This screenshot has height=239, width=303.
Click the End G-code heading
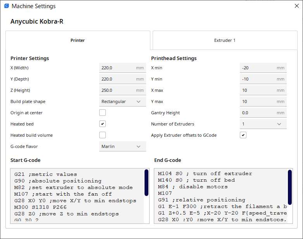pyautogui.click(x=168, y=160)
